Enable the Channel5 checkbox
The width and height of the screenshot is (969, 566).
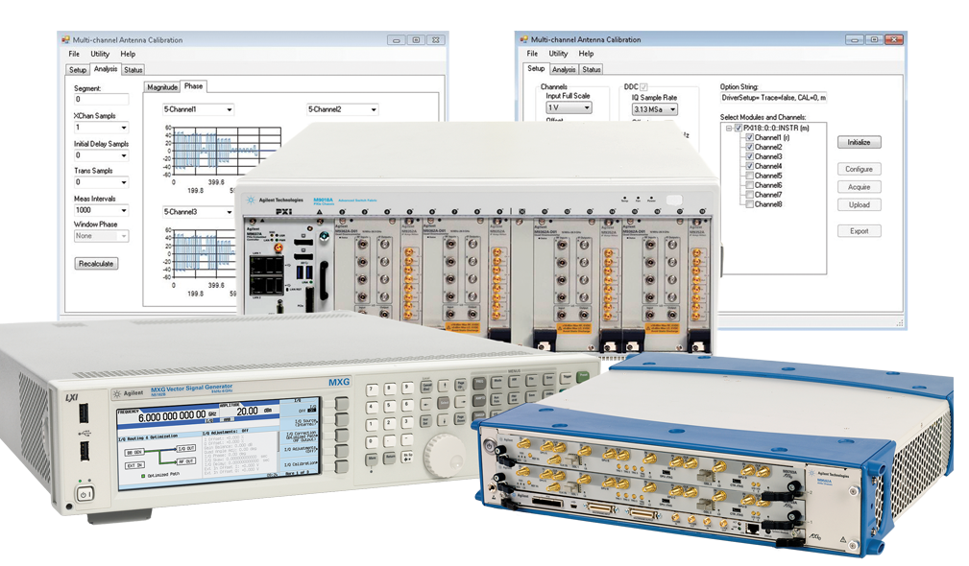750,176
